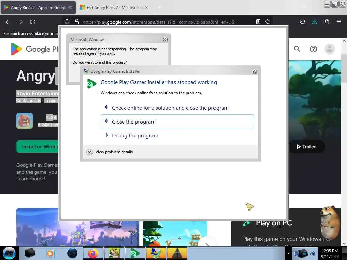The width and height of the screenshot is (347, 260).
Task: Click the address bar URL
Action: (158, 22)
